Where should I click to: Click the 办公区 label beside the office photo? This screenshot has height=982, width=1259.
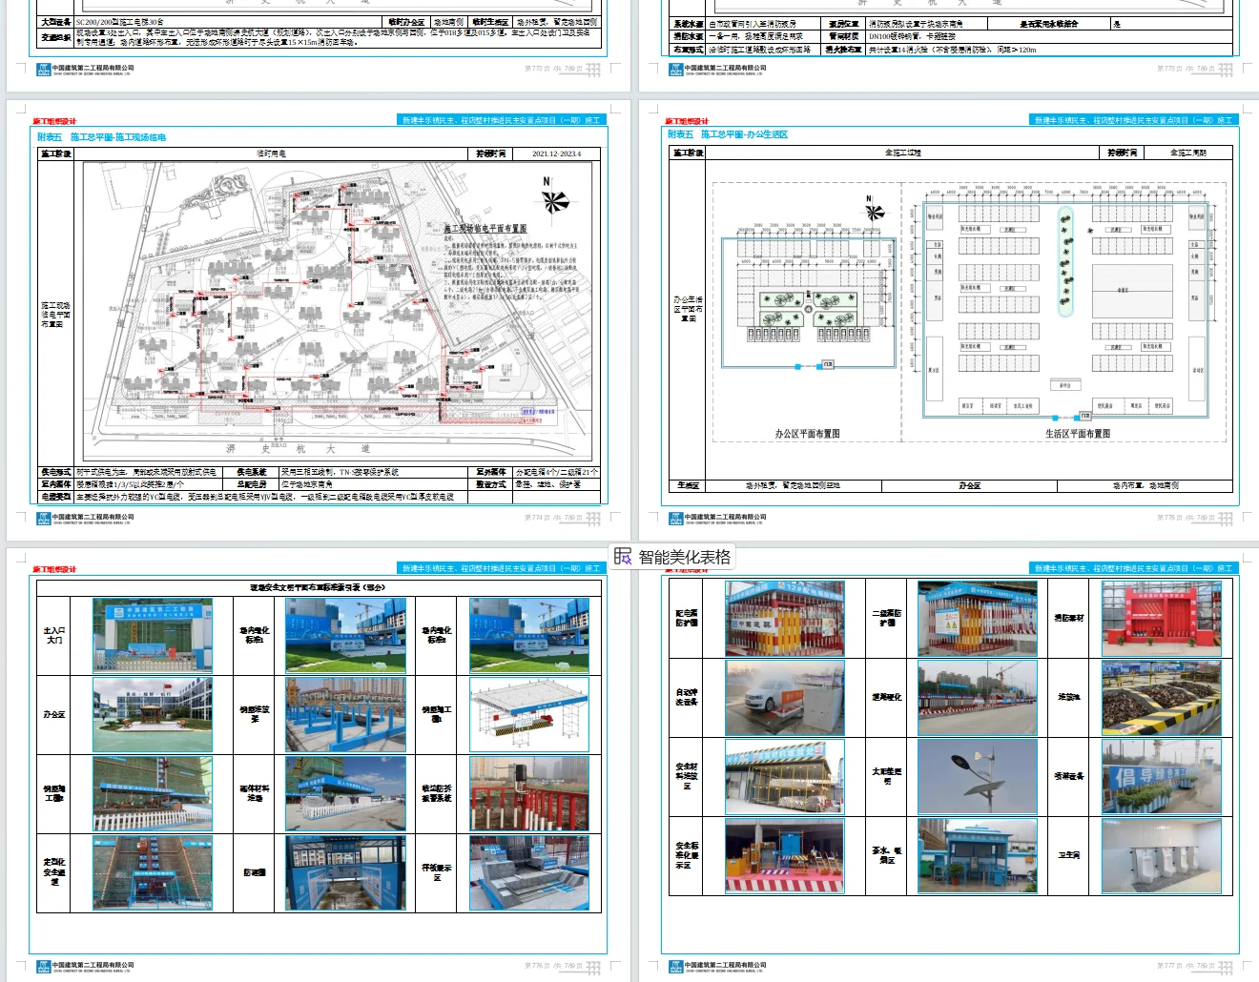pos(54,714)
